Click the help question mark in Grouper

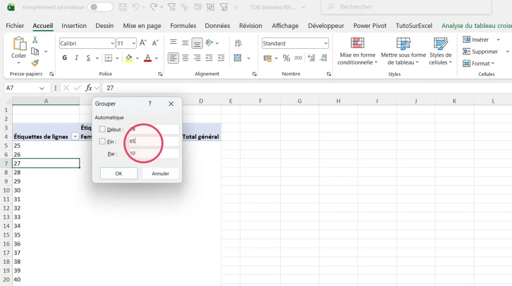(150, 103)
